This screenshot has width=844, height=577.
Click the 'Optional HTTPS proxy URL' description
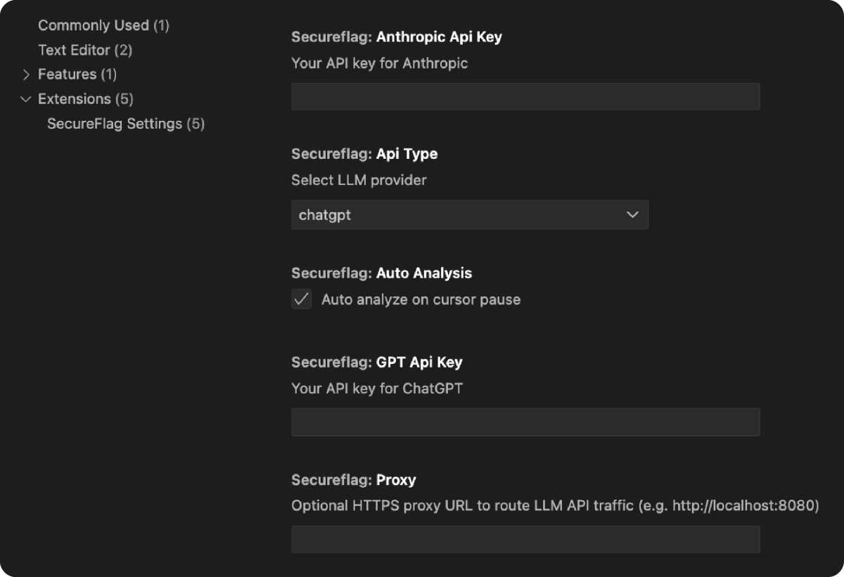[x=555, y=505]
